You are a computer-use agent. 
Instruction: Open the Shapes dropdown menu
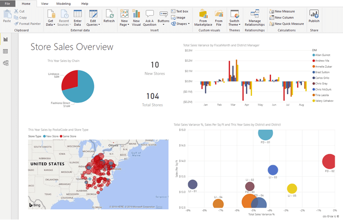[180, 23]
